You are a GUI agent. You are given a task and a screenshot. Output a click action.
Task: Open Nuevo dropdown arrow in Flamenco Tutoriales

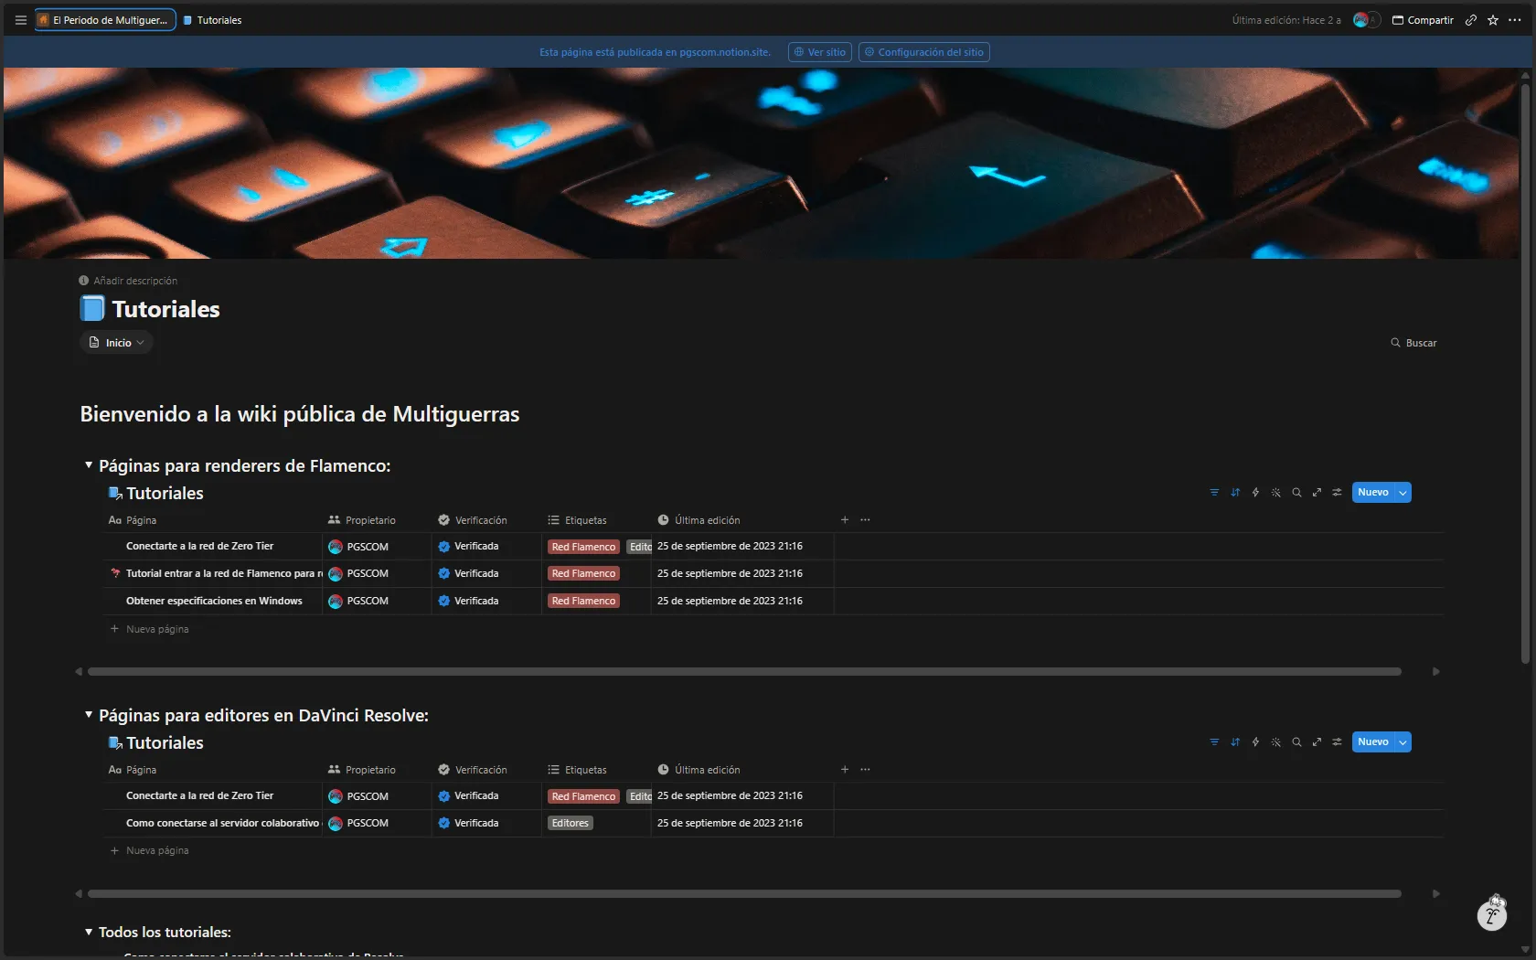click(1403, 493)
